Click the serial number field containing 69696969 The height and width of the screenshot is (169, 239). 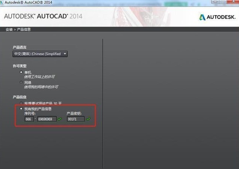click(x=47, y=119)
